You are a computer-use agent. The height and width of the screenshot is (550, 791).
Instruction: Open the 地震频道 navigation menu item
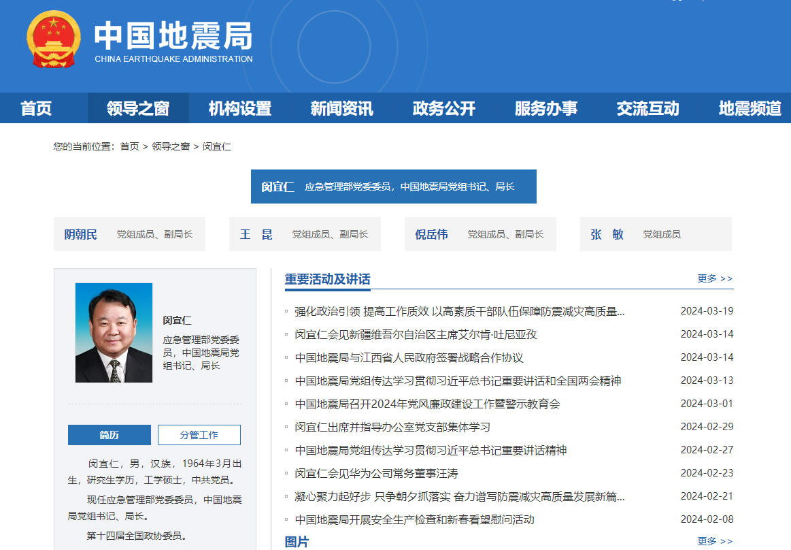[x=750, y=108]
